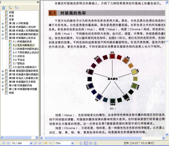
Task: Click document vertical scroll down arrow
Action: coord(167,134)
